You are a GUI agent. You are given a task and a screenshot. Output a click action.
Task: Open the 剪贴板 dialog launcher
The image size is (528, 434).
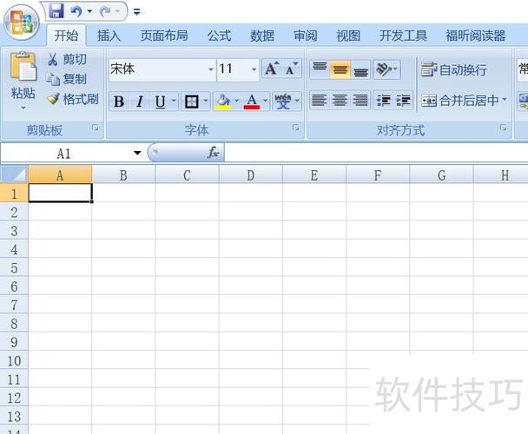[96, 128]
